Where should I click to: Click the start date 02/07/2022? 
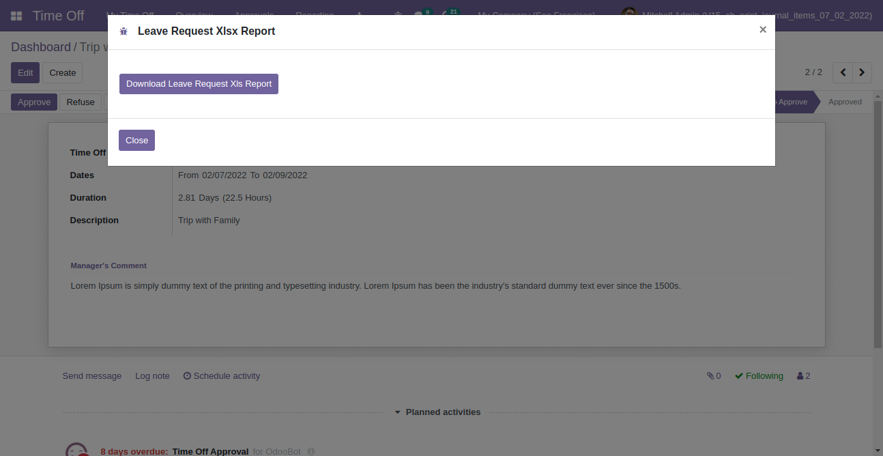[224, 175]
